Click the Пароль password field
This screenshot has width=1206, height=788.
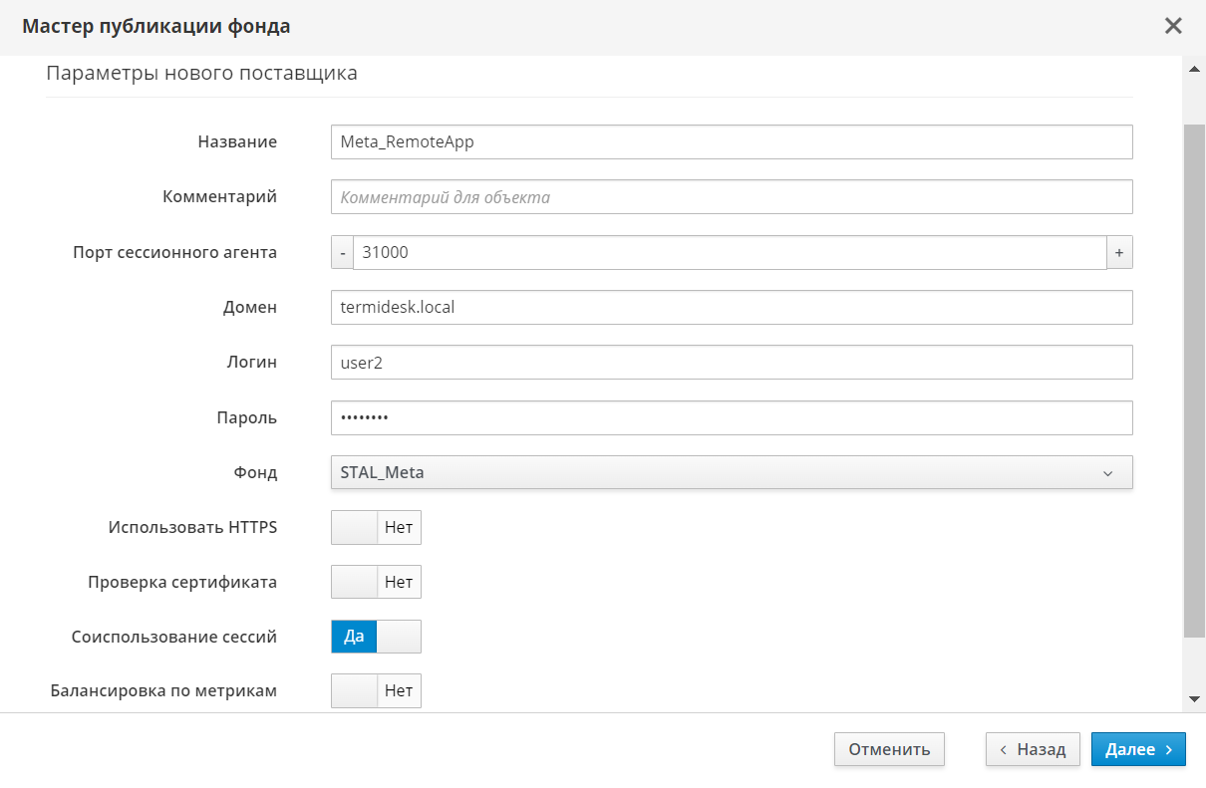pos(731,418)
